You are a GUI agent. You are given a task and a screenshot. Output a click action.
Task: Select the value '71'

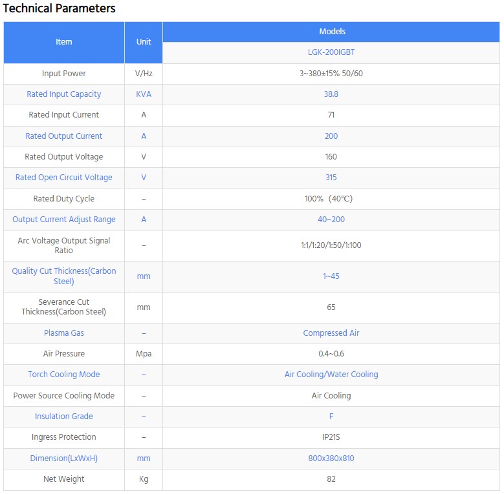pyautogui.click(x=331, y=115)
